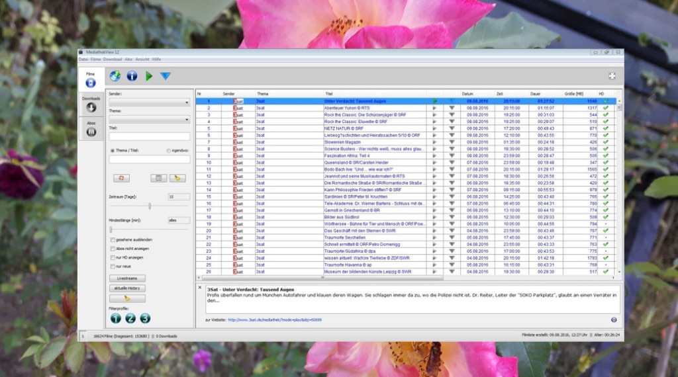Expand the Thema dropdown list
678x377 pixels.
pos(149,120)
